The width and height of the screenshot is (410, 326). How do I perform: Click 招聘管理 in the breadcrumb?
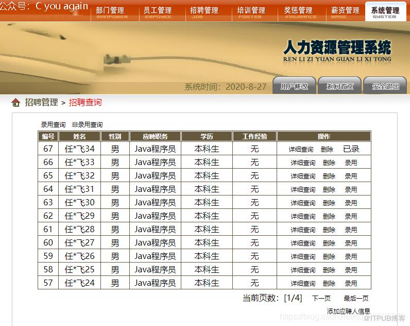41,102
